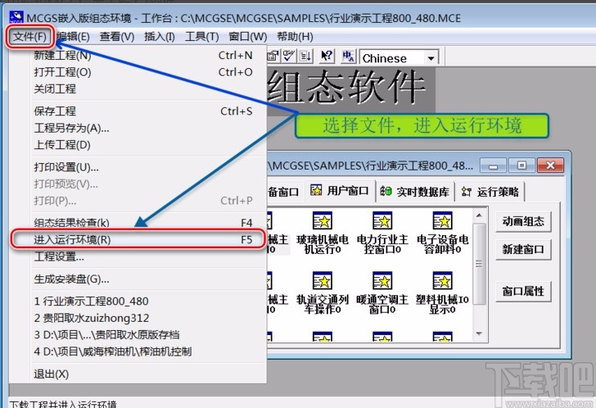
Task: Open the Chinese language dropdown
Action: 431,58
